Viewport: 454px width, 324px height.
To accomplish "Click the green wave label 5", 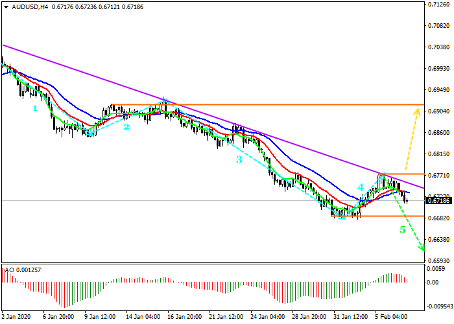I will coord(402,229).
